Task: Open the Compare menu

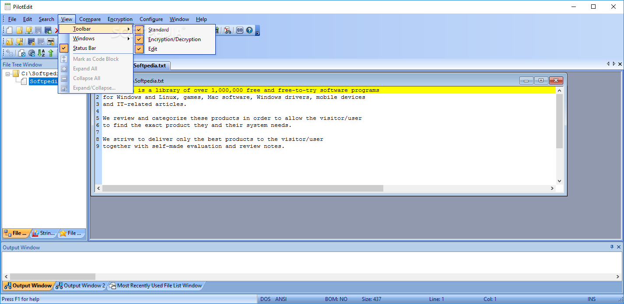Action: click(x=90, y=19)
